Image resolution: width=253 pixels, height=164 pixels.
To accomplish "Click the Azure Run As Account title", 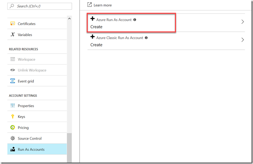I will (x=114, y=20).
